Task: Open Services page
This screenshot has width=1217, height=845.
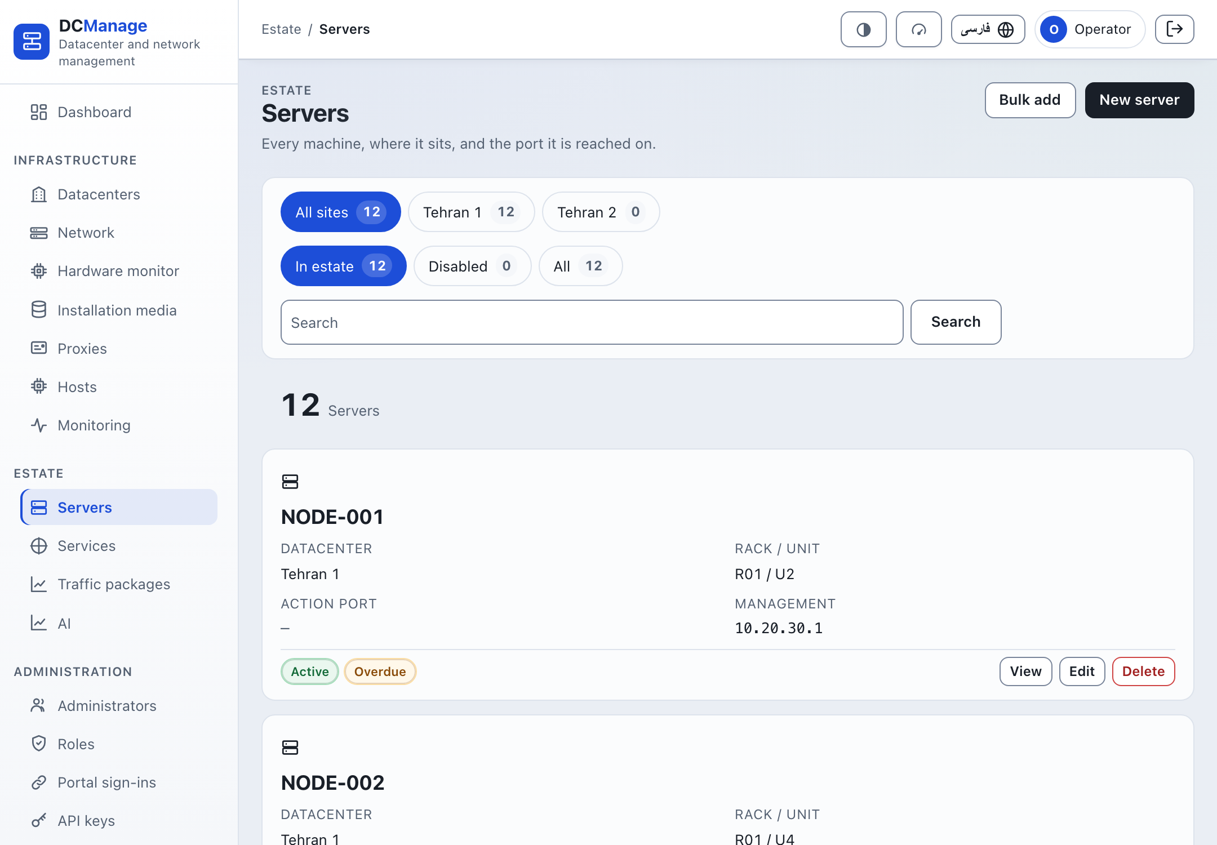Action: click(119, 546)
